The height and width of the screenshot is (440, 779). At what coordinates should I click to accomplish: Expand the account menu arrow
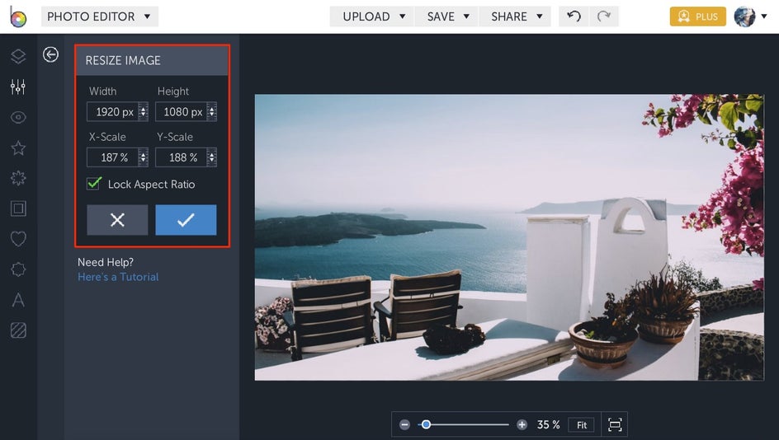point(764,16)
